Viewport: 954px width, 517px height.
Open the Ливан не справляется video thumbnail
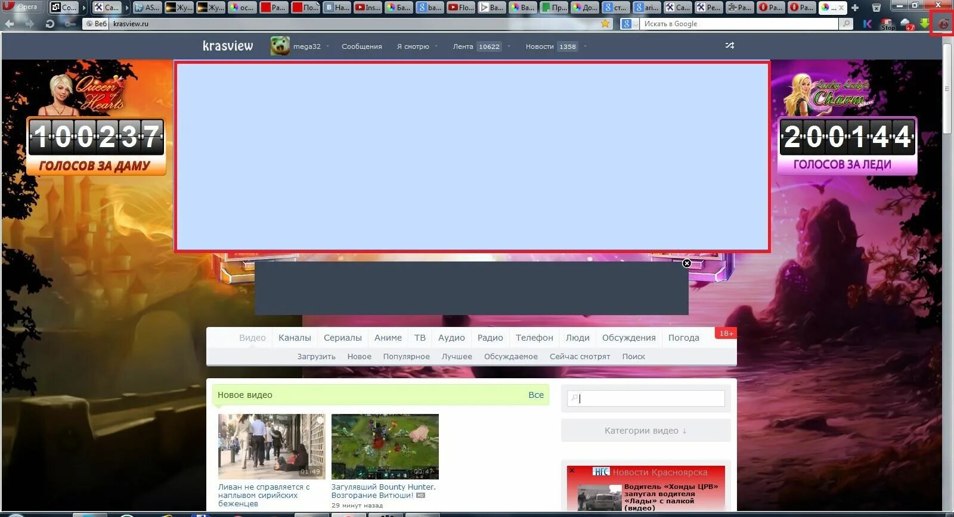coord(271,447)
